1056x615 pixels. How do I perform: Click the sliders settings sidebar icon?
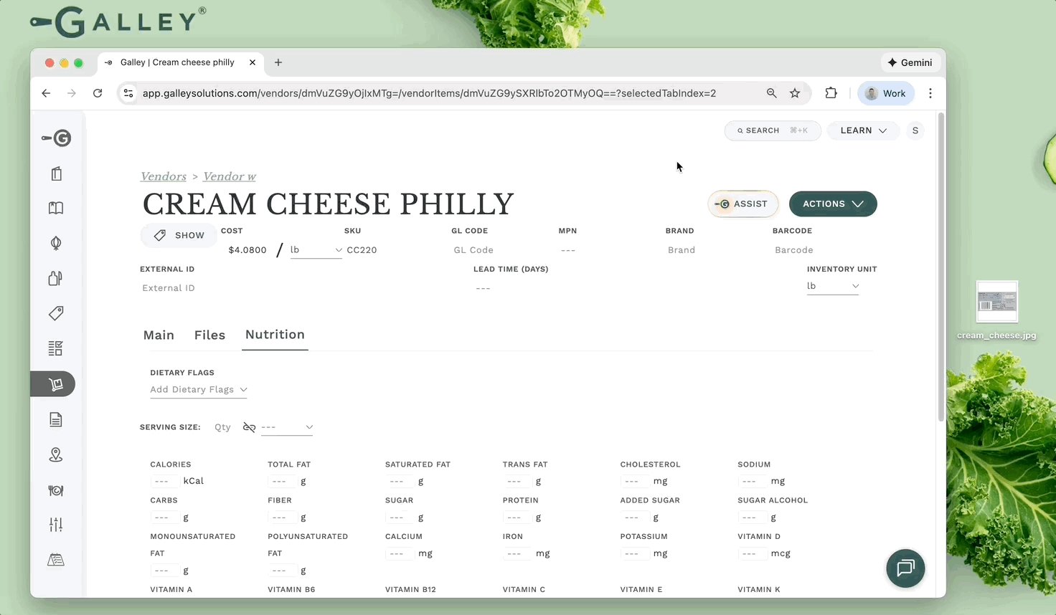pyautogui.click(x=56, y=525)
